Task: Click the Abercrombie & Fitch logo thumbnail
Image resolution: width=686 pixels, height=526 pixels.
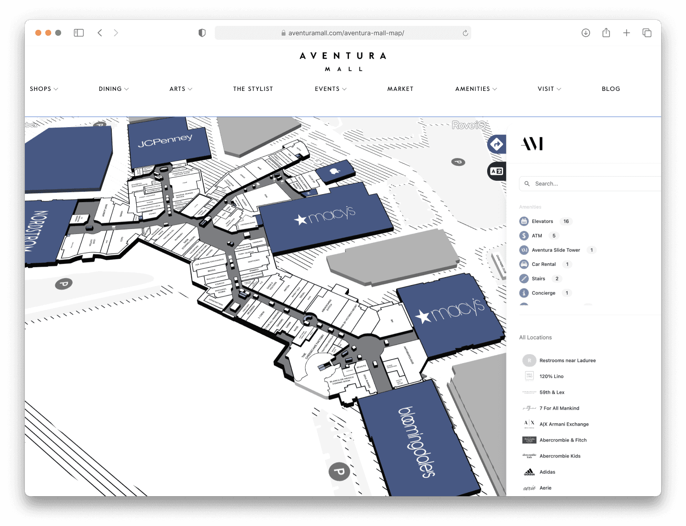Action: coord(529,440)
